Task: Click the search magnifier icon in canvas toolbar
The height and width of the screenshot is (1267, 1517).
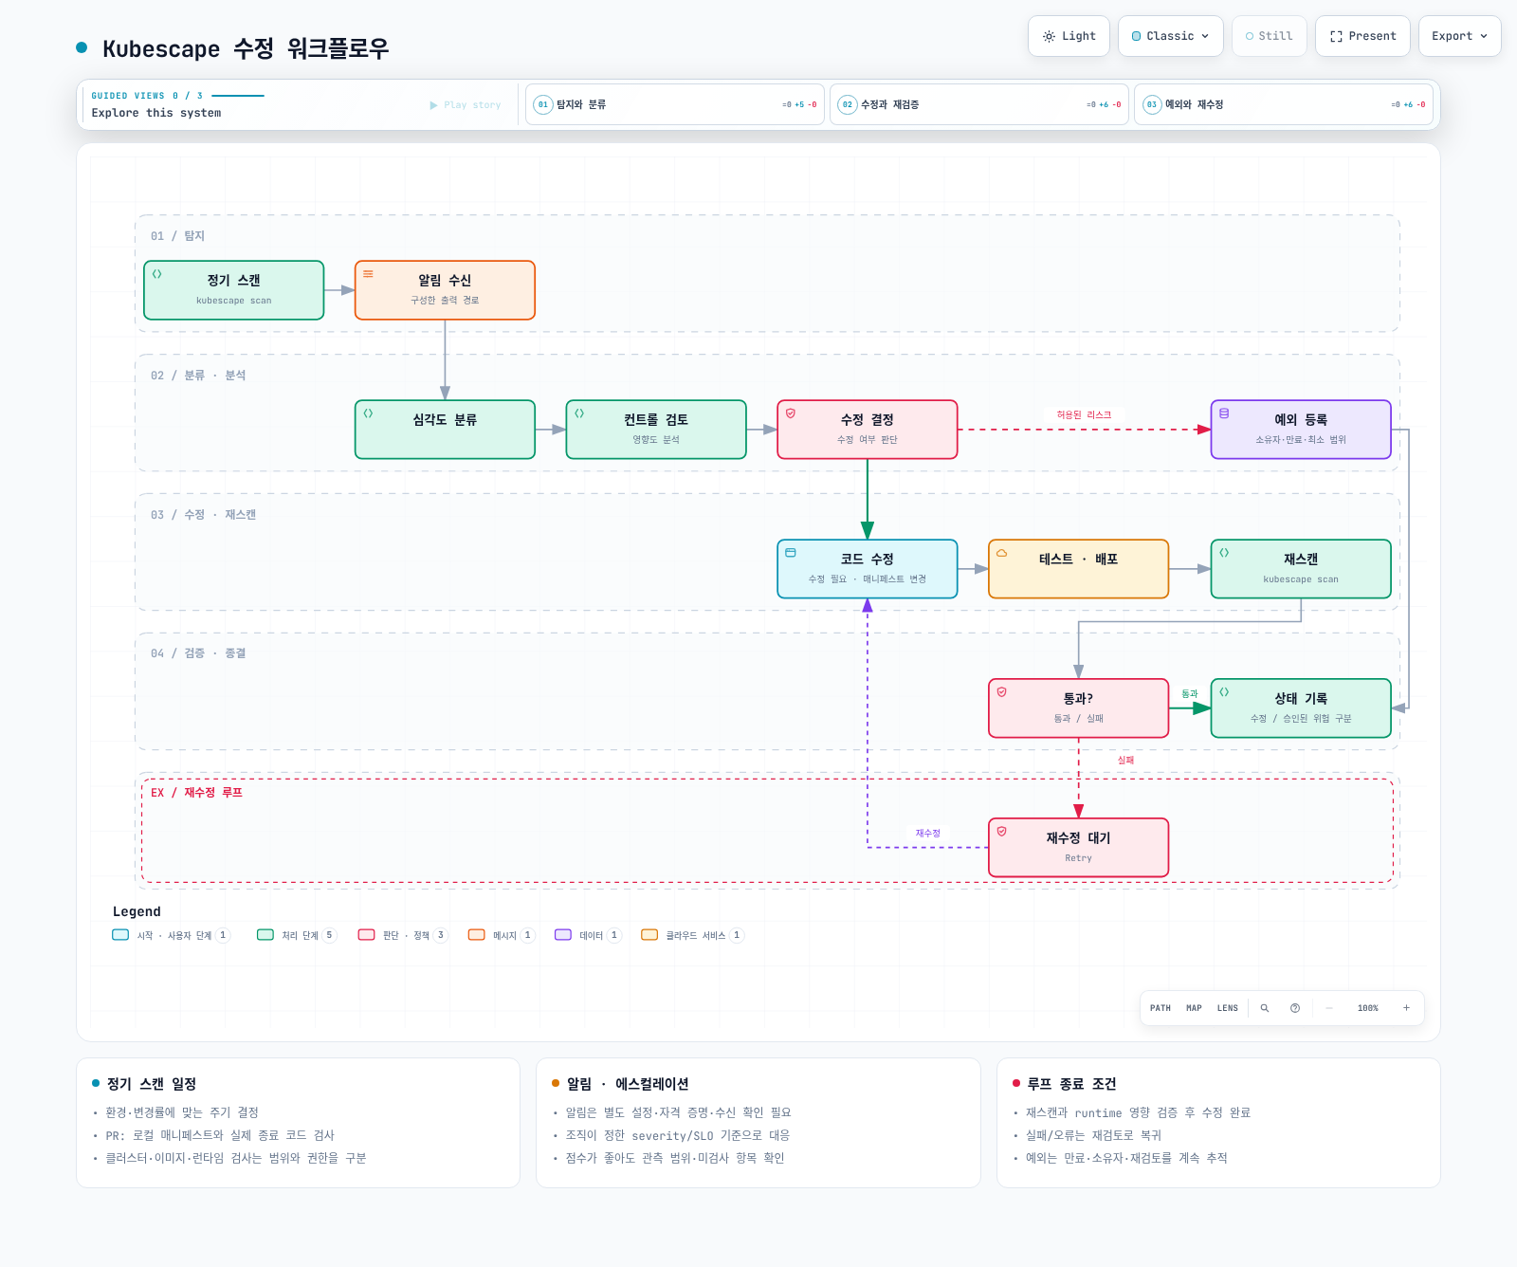Action: 1264,1008
